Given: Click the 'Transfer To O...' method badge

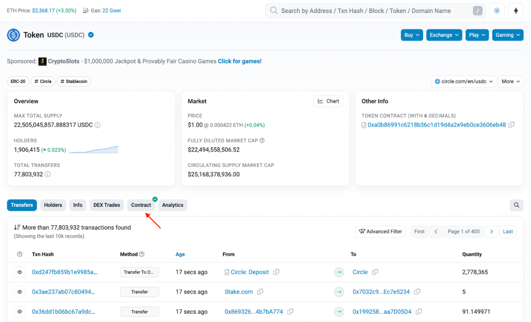Looking at the screenshot, I should point(139,272).
